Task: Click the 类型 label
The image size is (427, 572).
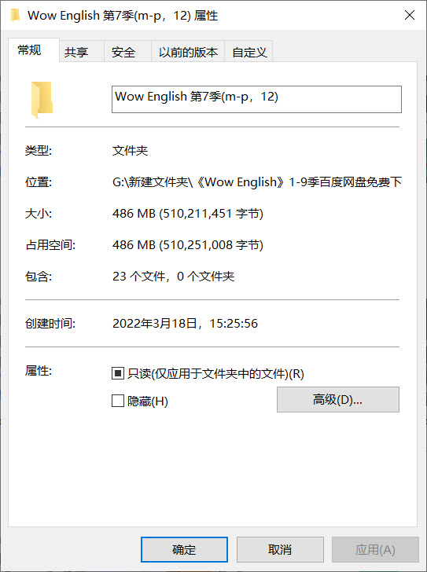Action: pyautogui.click(x=39, y=150)
